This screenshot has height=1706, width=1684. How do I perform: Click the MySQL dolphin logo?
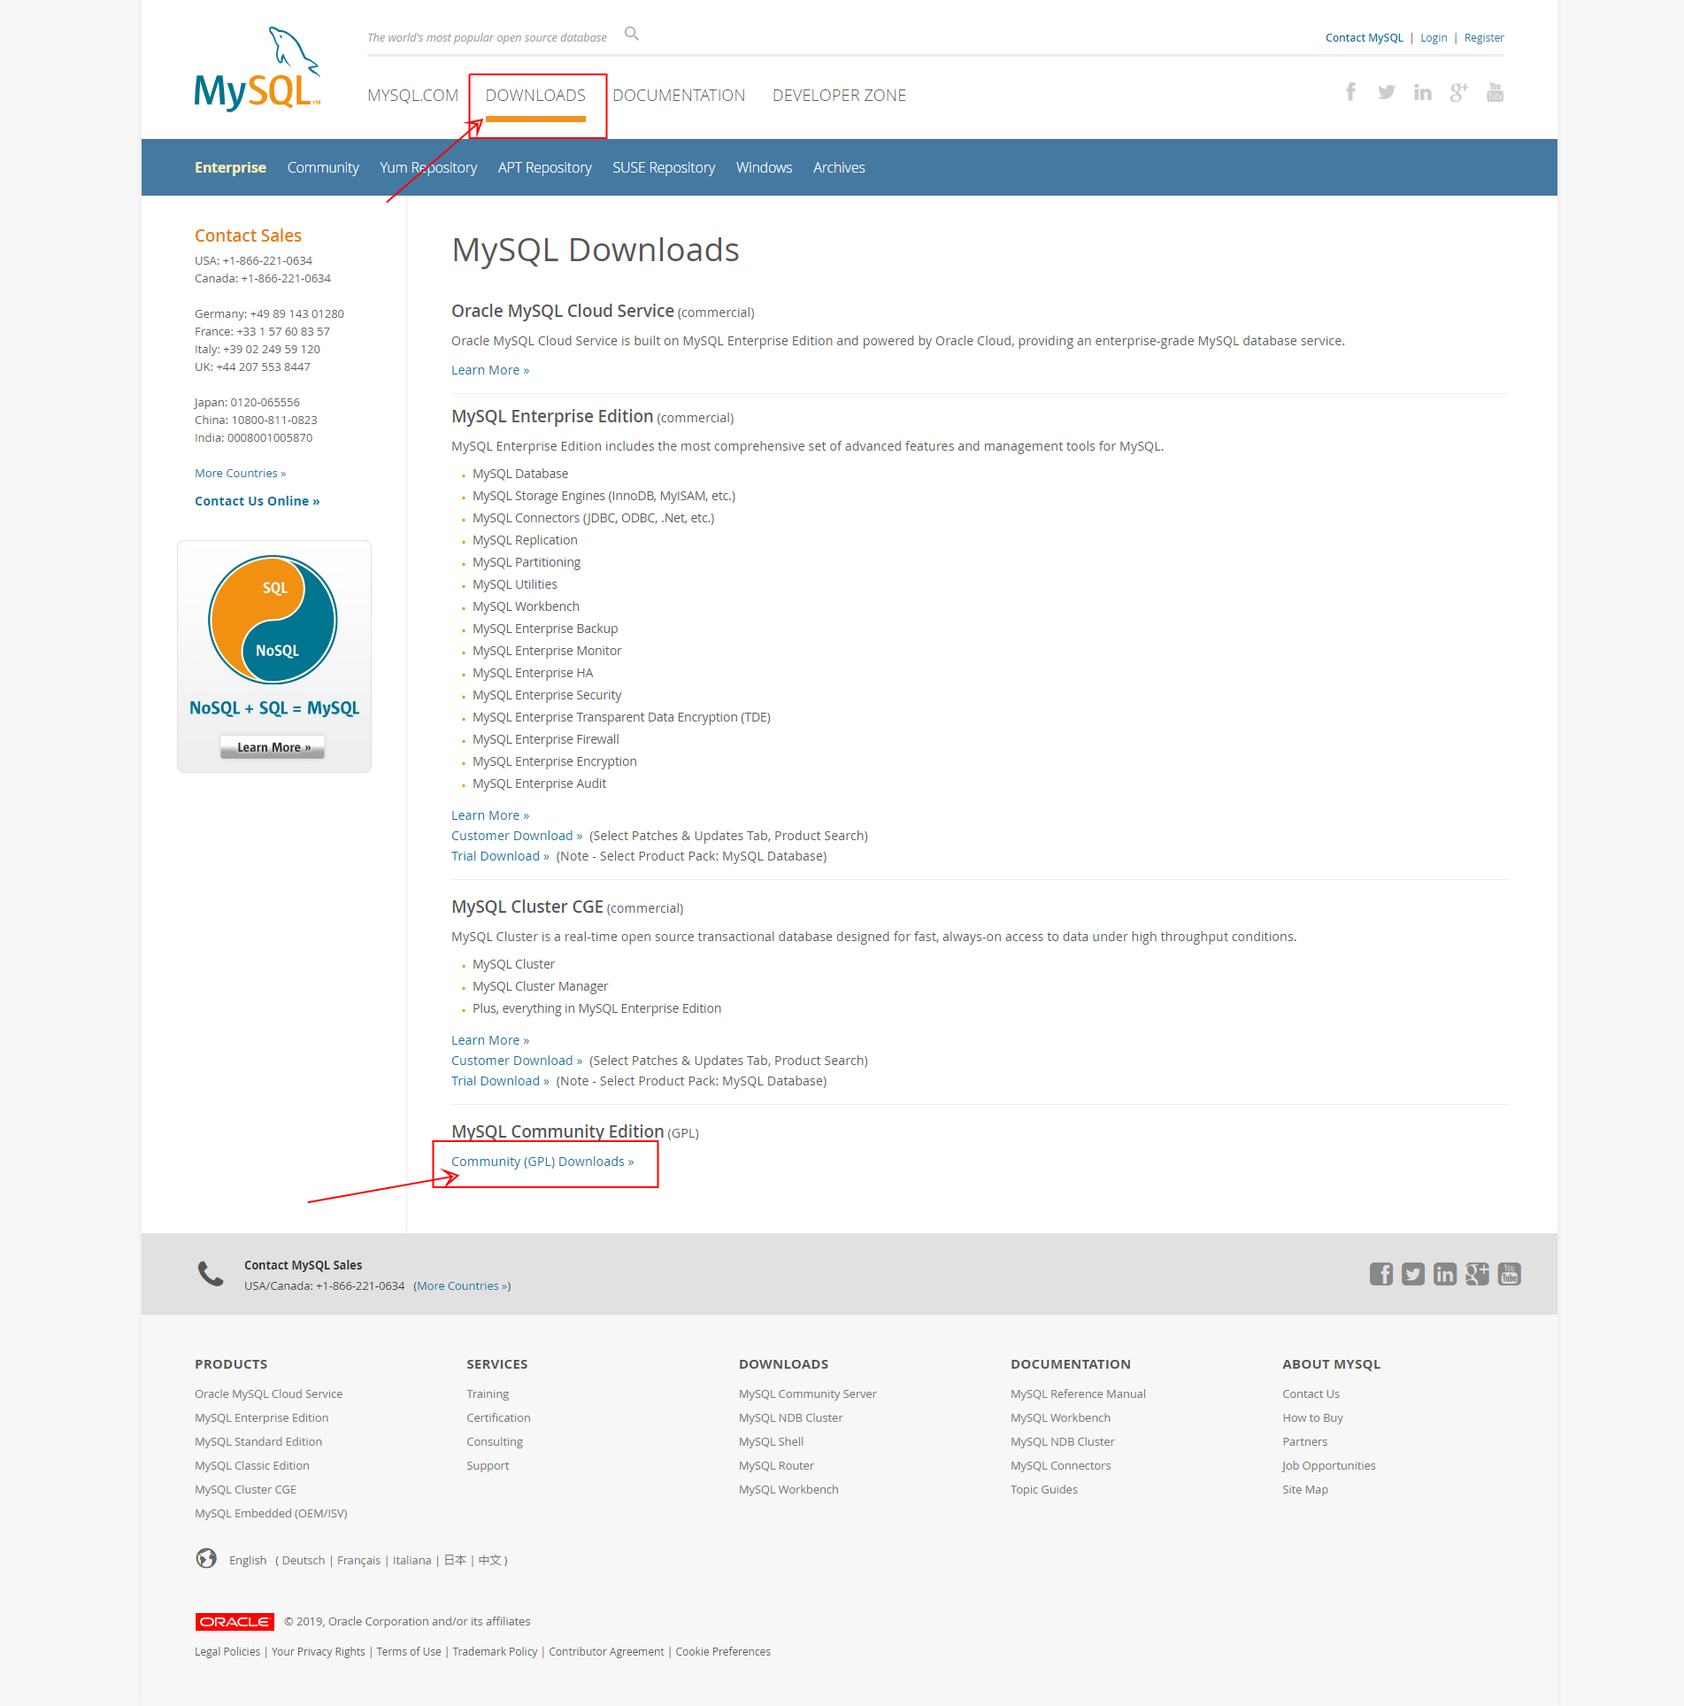point(258,70)
